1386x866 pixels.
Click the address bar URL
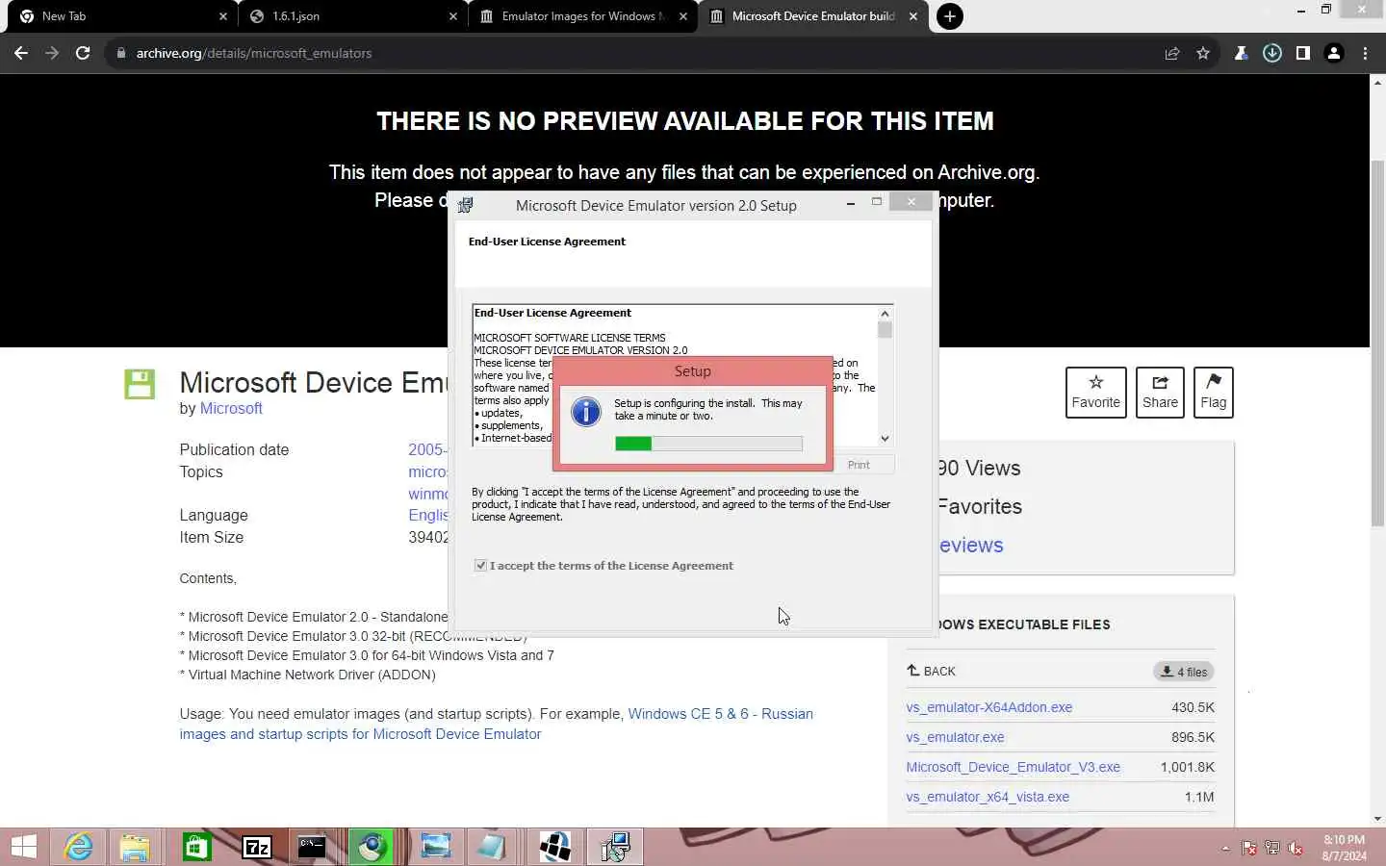(254, 53)
